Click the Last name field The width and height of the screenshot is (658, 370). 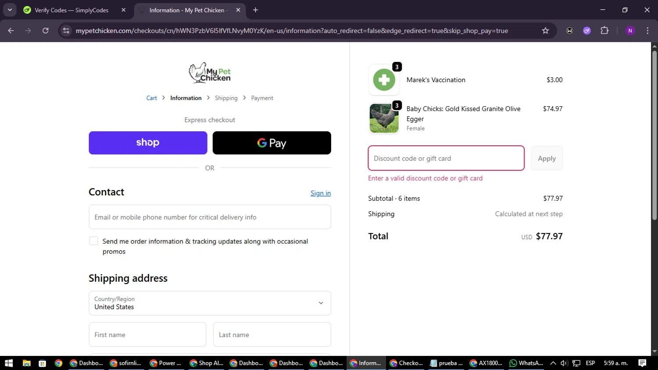click(x=272, y=334)
